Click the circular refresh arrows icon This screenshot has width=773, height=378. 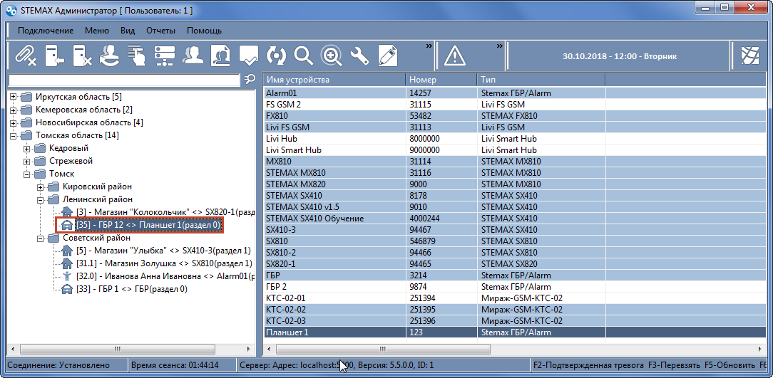coord(277,56)
